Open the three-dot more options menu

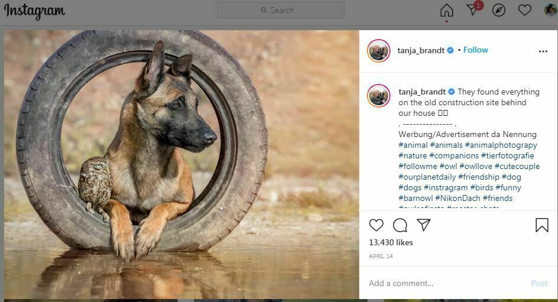coord(543,51)
